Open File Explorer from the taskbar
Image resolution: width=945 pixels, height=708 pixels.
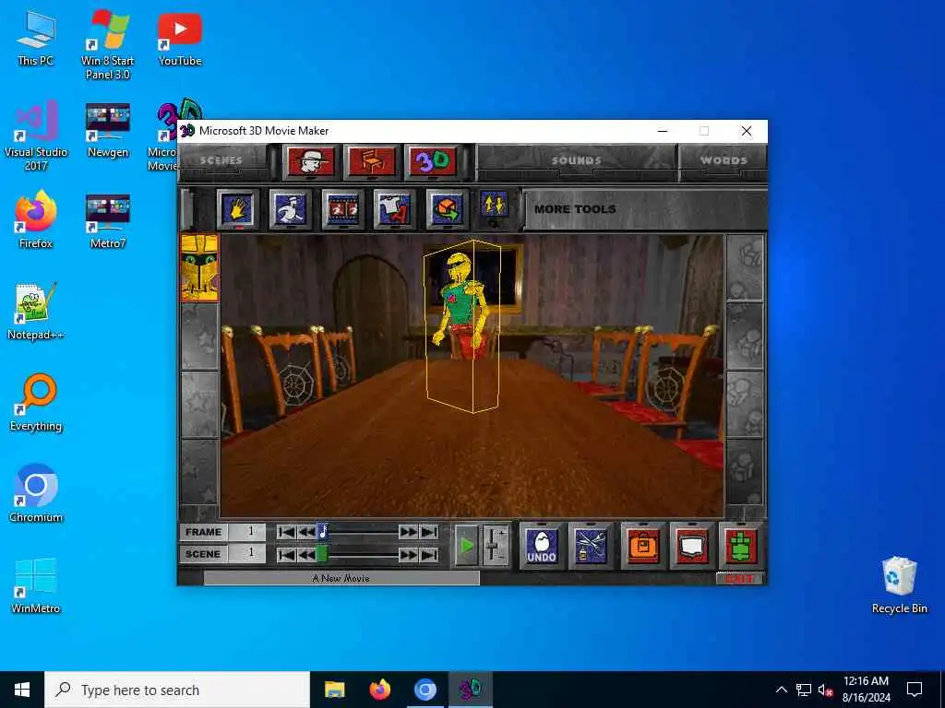click(x=334, y=690)
